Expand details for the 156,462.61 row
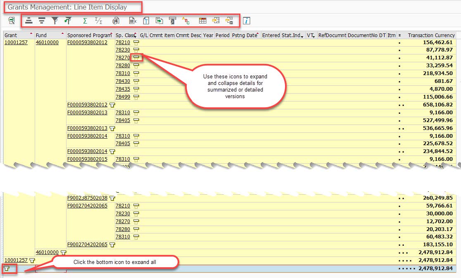Image resolution: width=461 pixels, height=278 pixels. click(136, 42)
